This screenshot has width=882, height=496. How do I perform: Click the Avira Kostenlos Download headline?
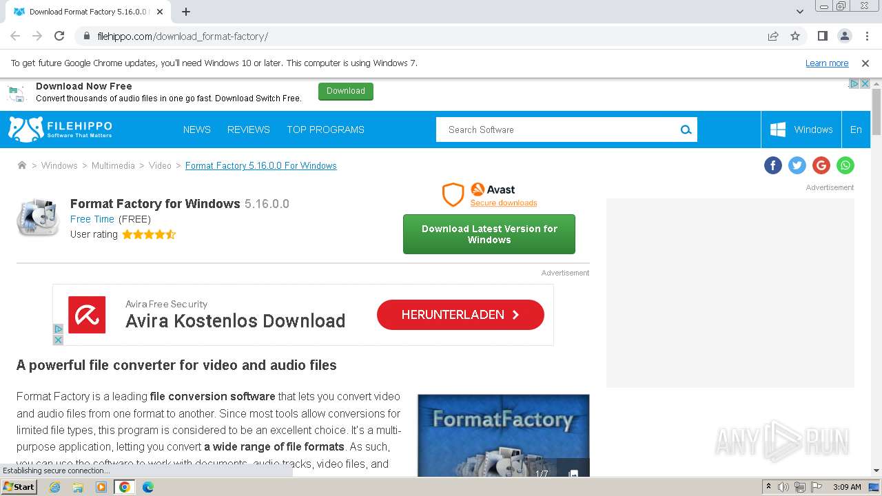click(235, 321)
